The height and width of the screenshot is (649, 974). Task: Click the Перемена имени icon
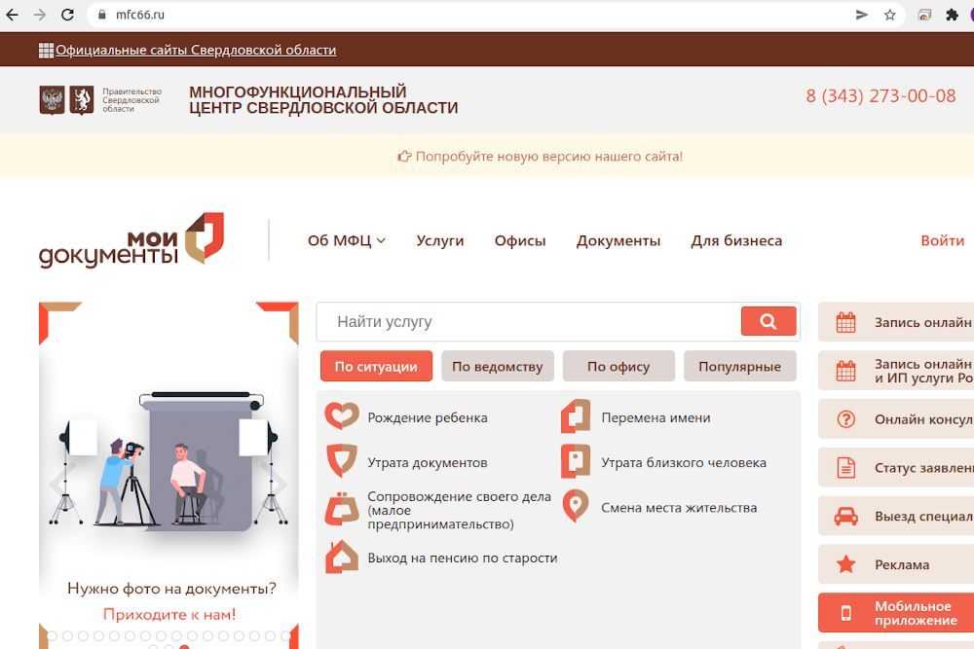576,417
